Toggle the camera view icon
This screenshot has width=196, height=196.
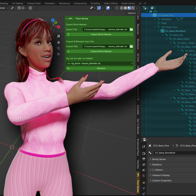pyautogui.click(x=58, y=48)
